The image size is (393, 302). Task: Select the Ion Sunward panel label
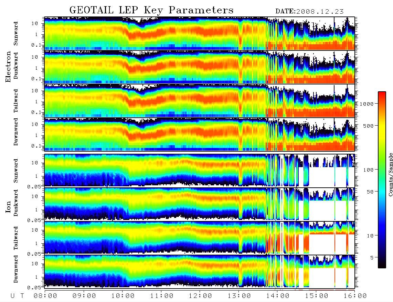click(x=16, y=171)
